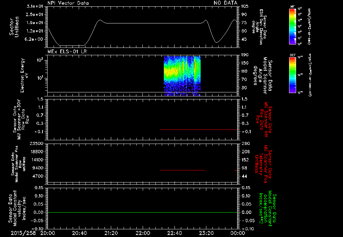This screenshot has width=343, height=237.
Task: Click the 'NO DATA' label
Action: pos(225,3)
